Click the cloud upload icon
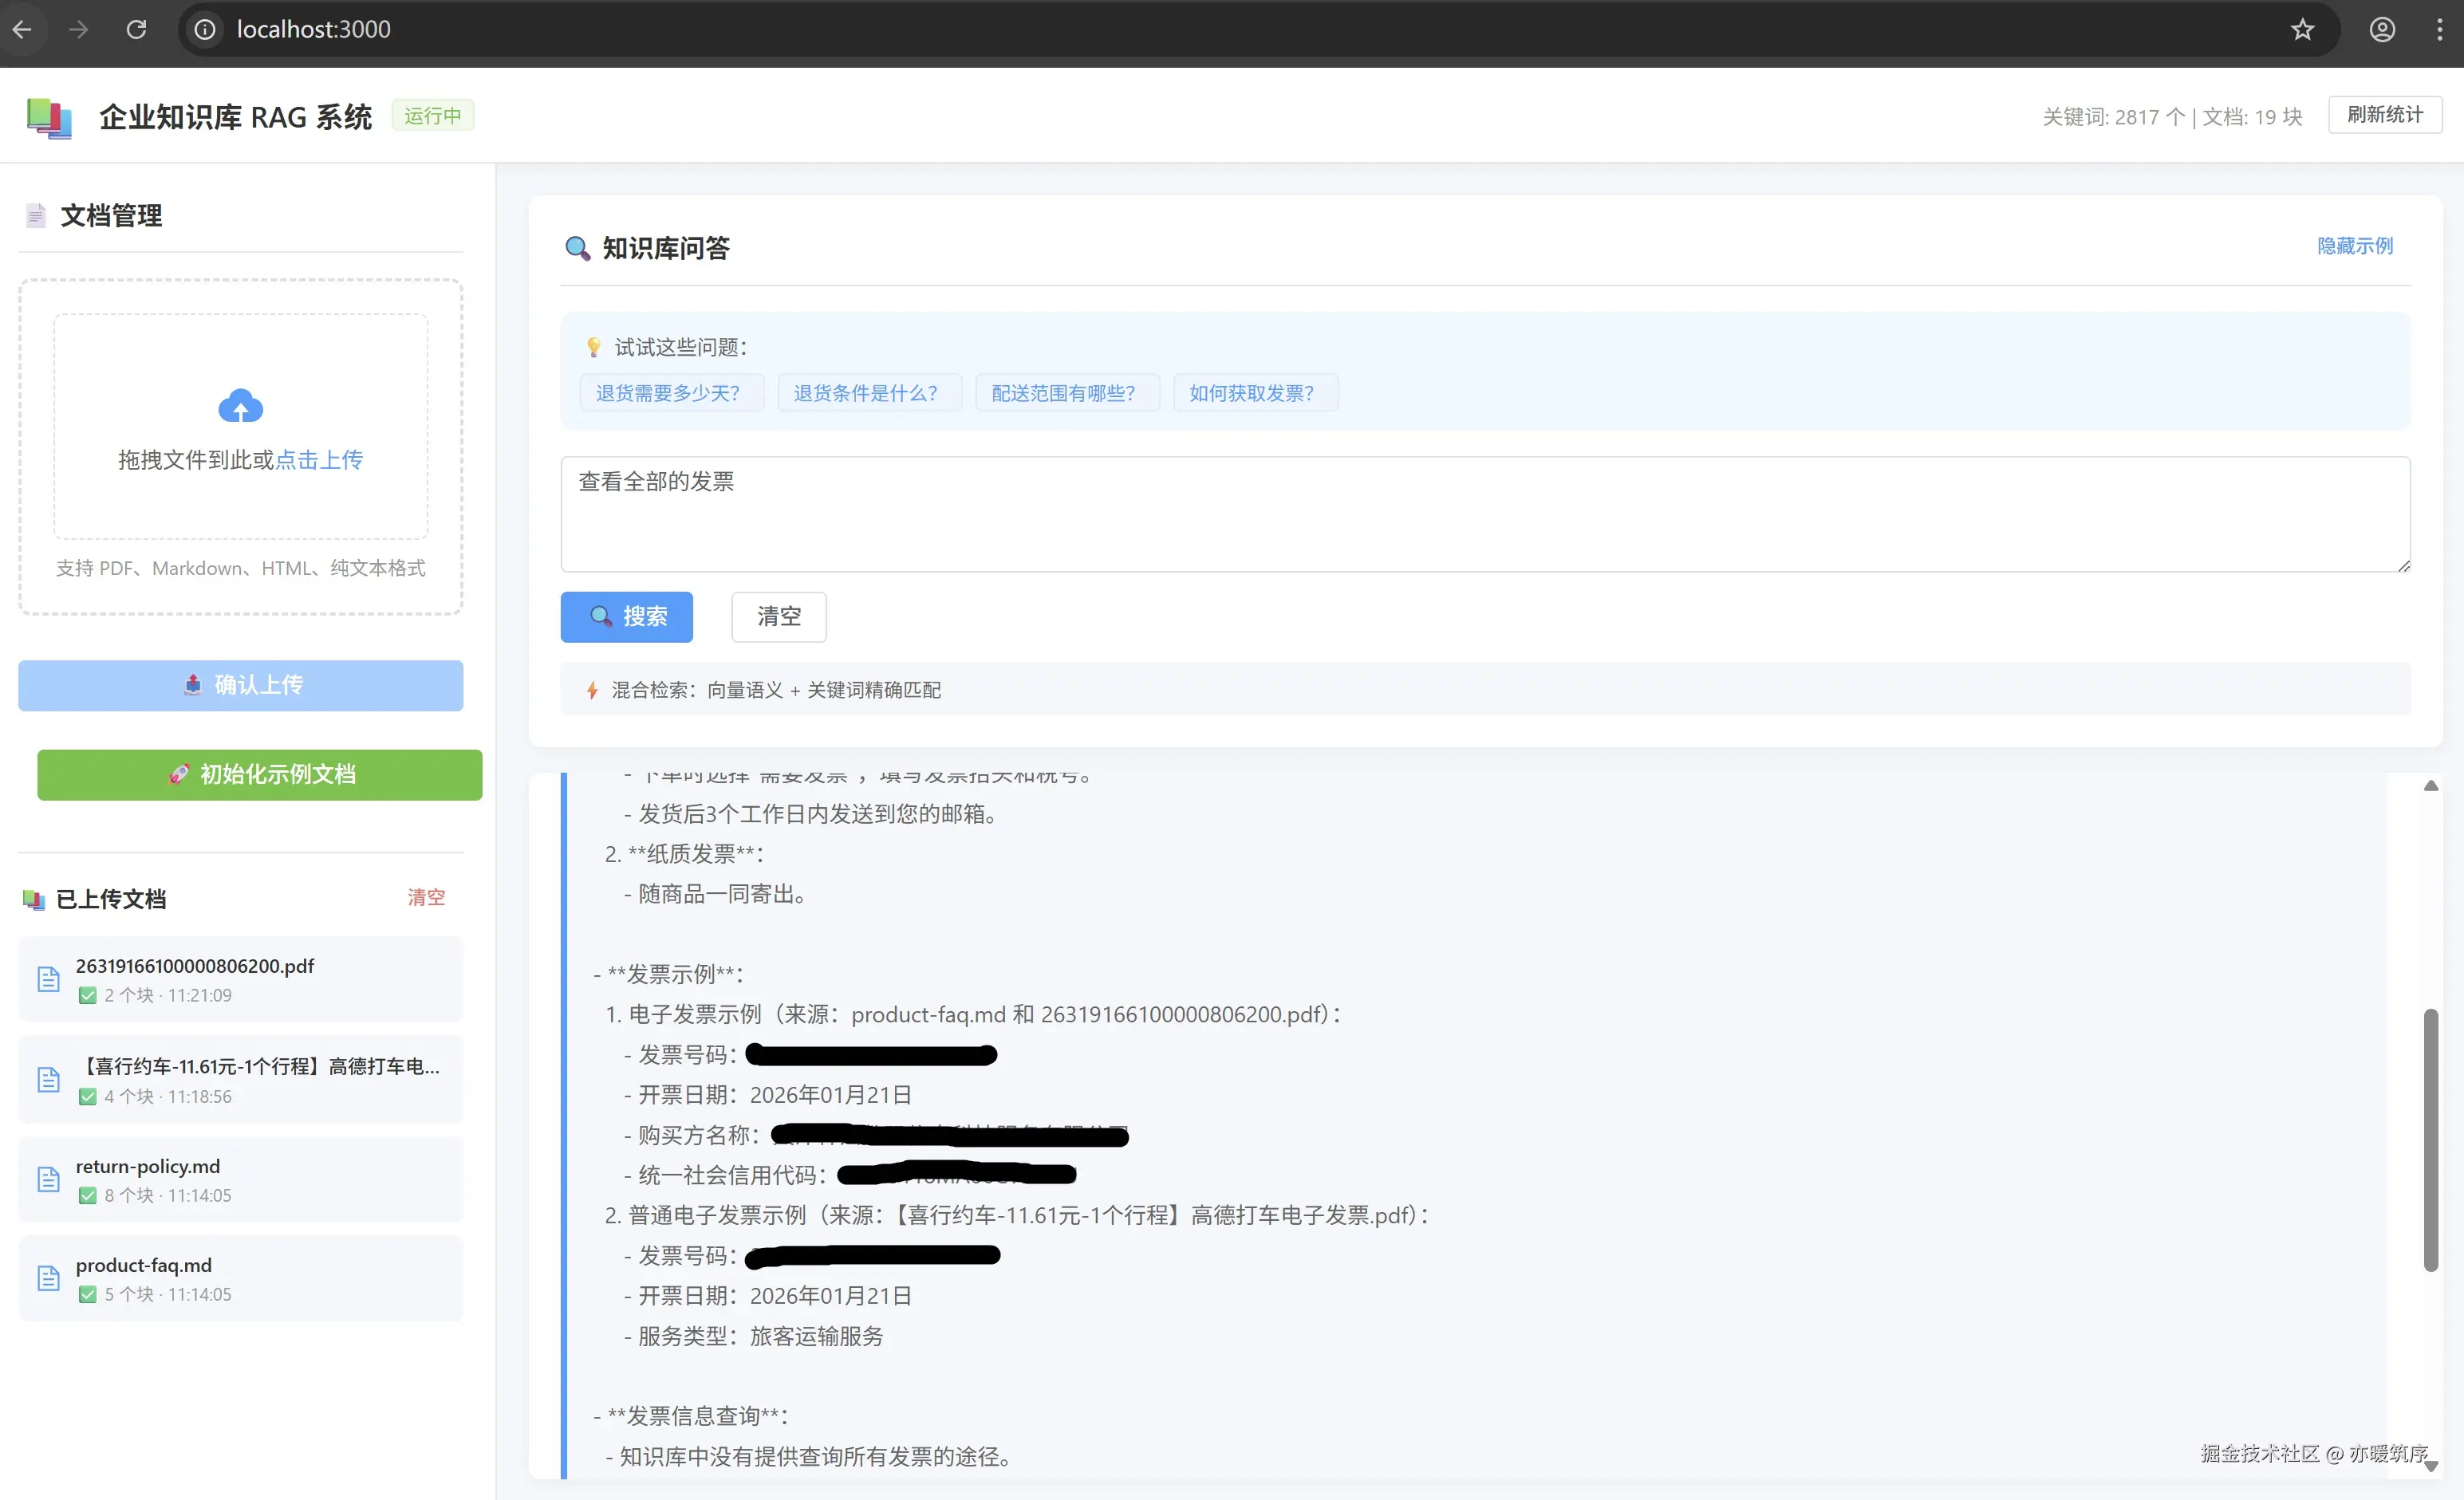Viewport: 2464px width, 1500px height. [x=240, y=406]
